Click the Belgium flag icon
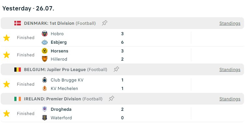Viewport: 245px width, 131px height. click(x=18, y=69)
